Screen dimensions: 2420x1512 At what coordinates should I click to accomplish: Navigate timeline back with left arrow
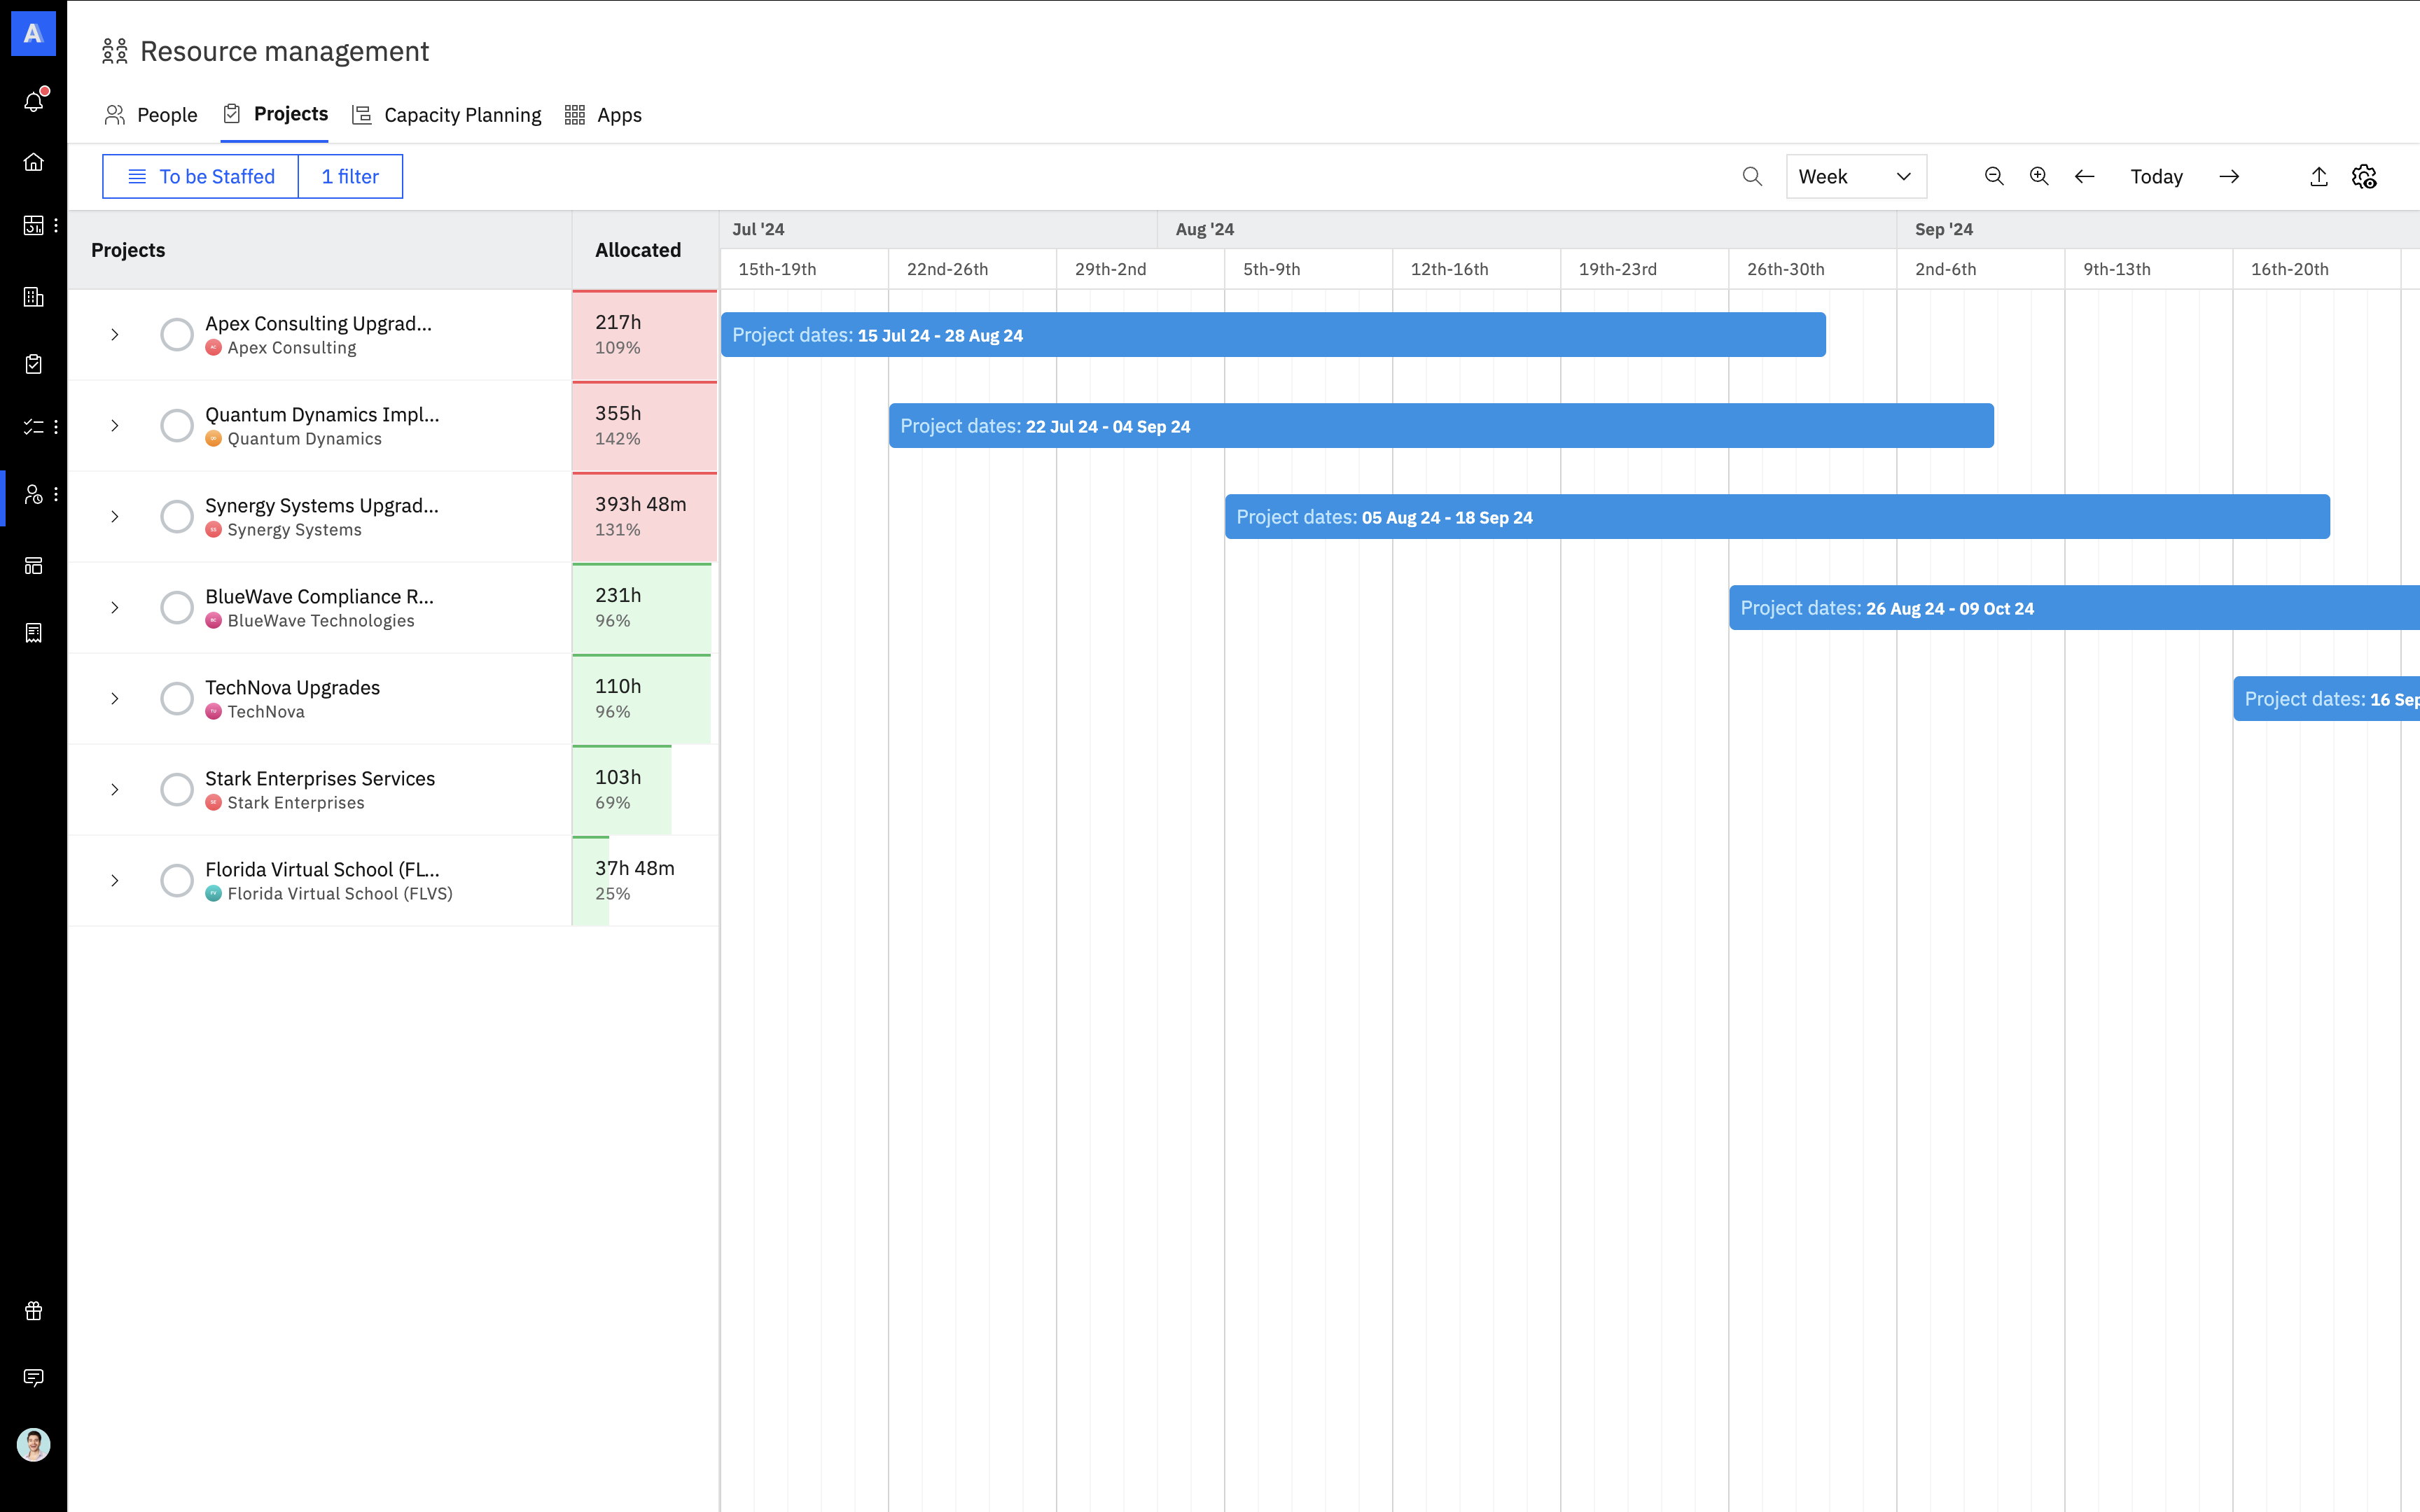(x=2084, y=176)
